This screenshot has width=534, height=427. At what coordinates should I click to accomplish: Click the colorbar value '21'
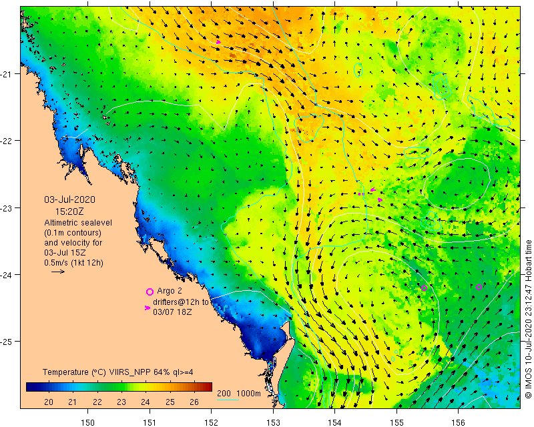(x=72, y=402)
